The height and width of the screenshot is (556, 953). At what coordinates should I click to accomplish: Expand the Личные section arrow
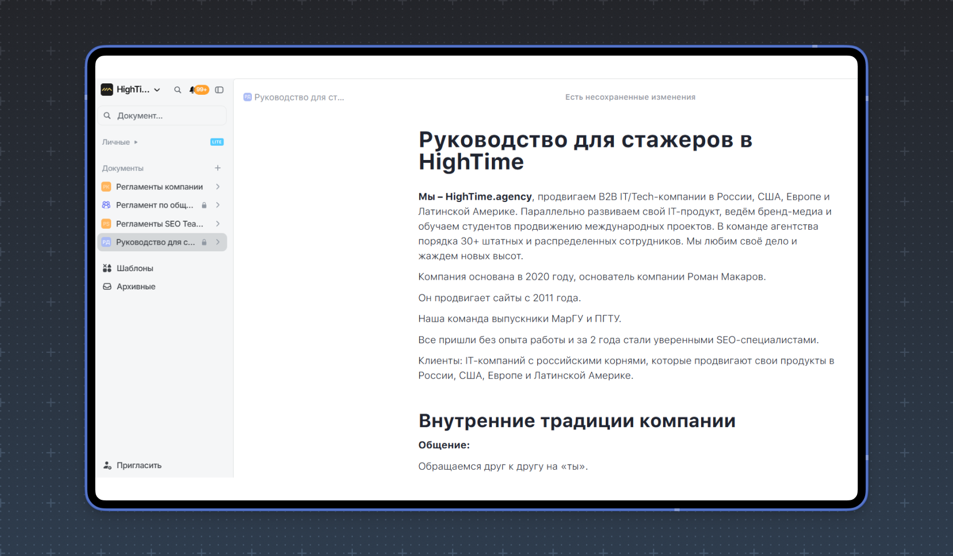pos(136,142)
